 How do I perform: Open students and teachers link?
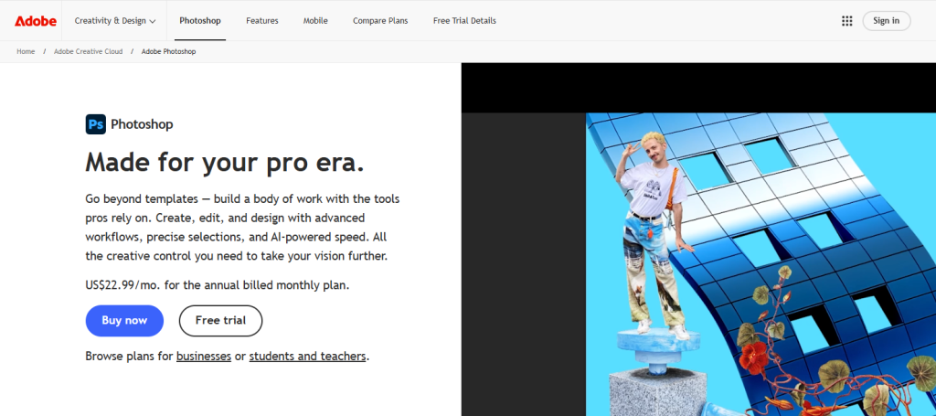[x=307, y=357]
